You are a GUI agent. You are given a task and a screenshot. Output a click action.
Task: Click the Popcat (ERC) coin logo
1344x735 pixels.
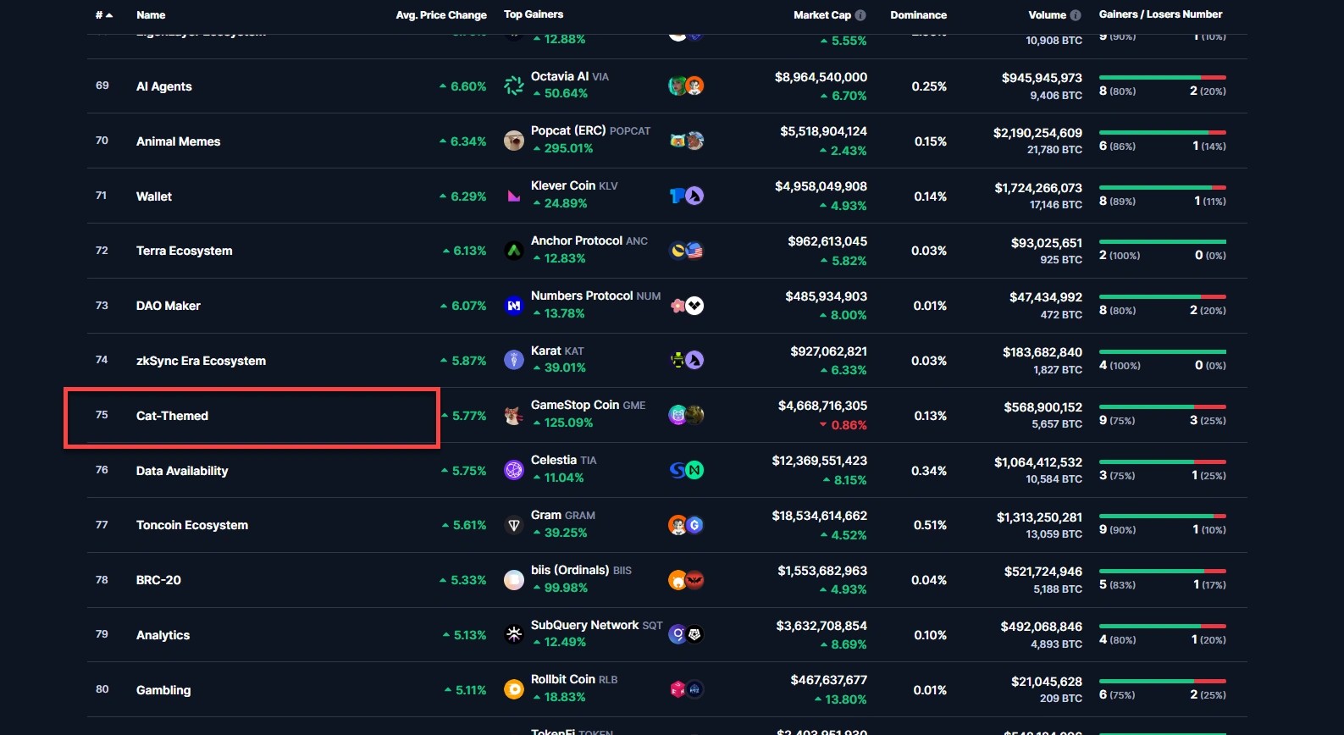coord(514,141)
